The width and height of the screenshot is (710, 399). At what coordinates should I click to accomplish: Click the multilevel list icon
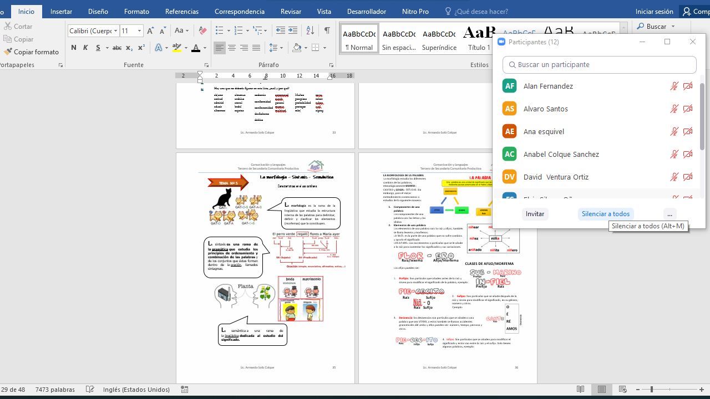tap(257, 30)
